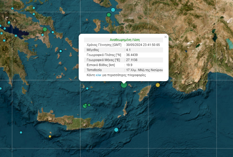233x157 pixels.
Task: Click the yellow earthquake marker near Rhodes
Action: point(158,85)
